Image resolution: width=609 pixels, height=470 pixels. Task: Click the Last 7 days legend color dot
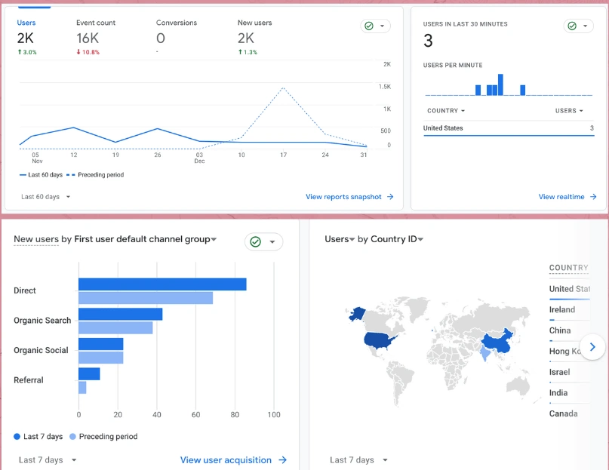(17, 437)
